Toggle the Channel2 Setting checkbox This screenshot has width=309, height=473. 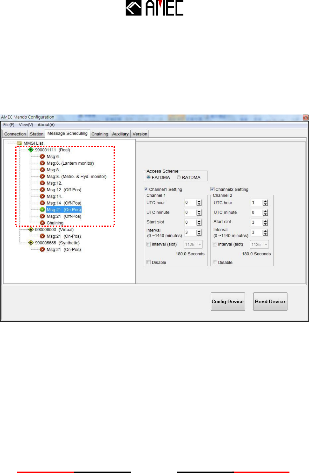click(x=212, y=189)
